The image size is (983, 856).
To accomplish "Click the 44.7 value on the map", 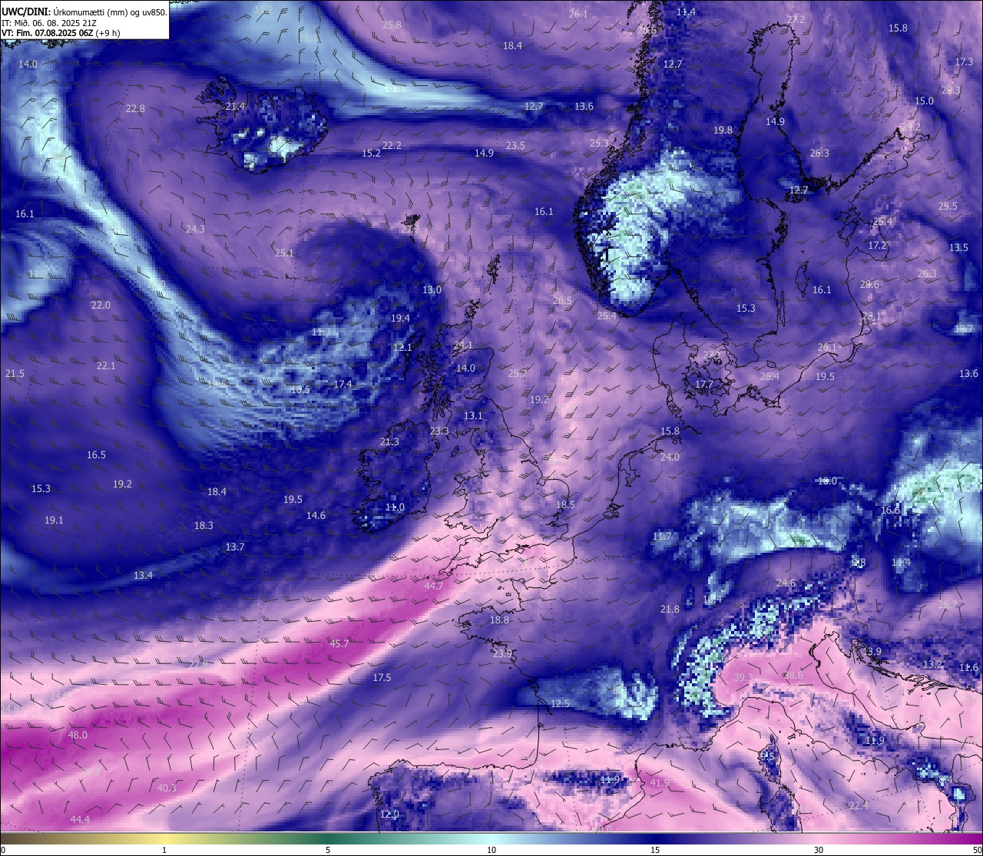I will tap(434, 587).
